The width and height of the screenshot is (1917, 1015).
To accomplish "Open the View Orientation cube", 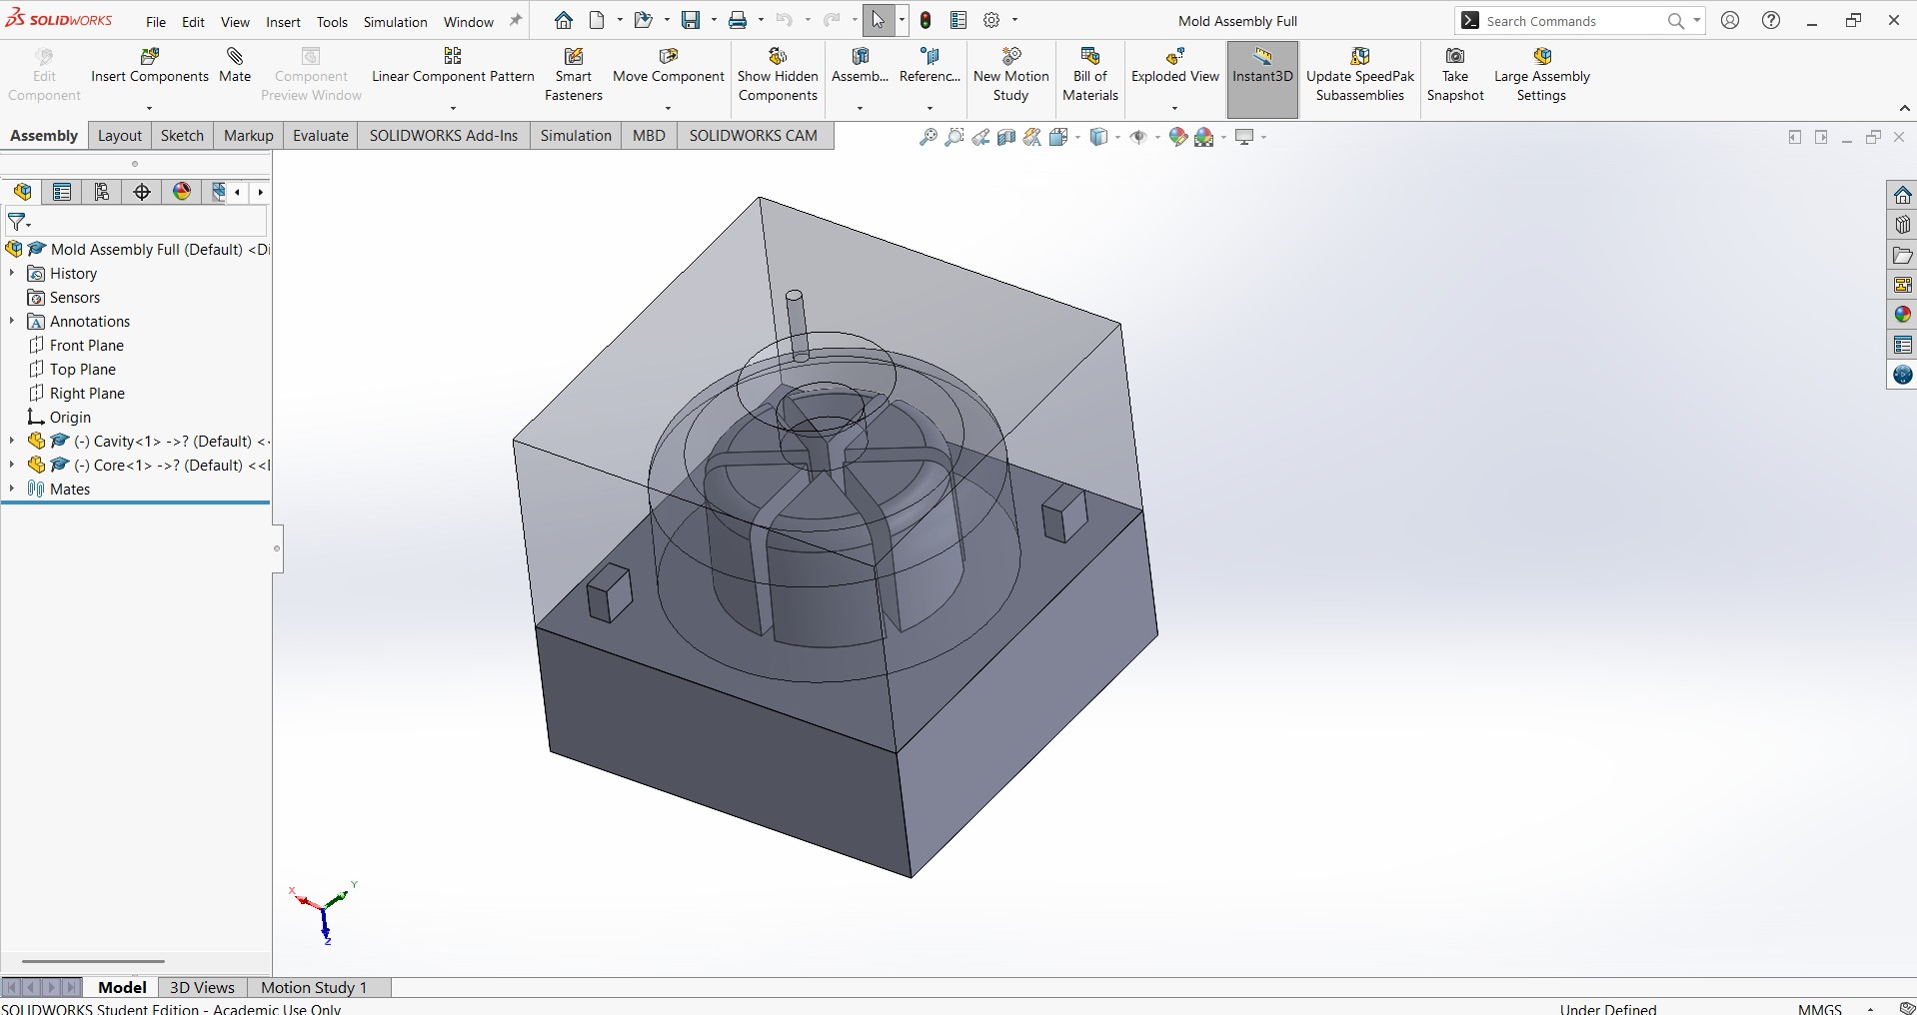I will (1059, 137).
